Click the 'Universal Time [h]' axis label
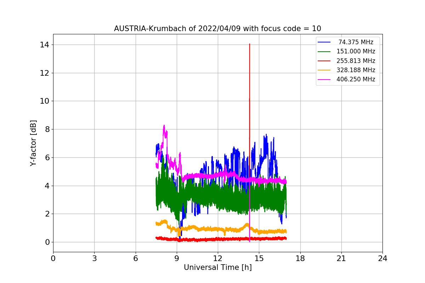425x283 pixels. tap(217, 267)
